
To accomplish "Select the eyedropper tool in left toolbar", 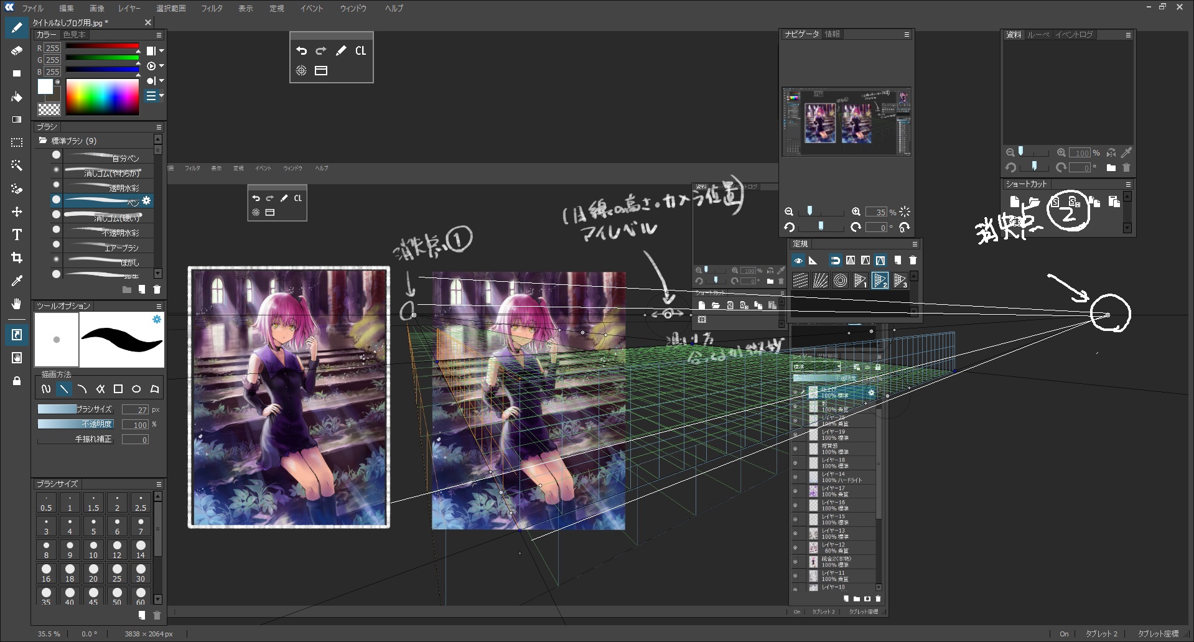I will point(17,281).
